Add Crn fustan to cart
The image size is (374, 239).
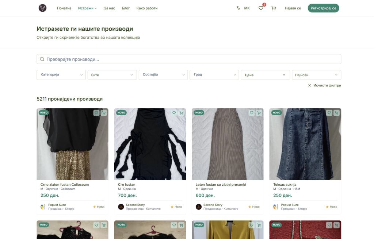[181, 113]
